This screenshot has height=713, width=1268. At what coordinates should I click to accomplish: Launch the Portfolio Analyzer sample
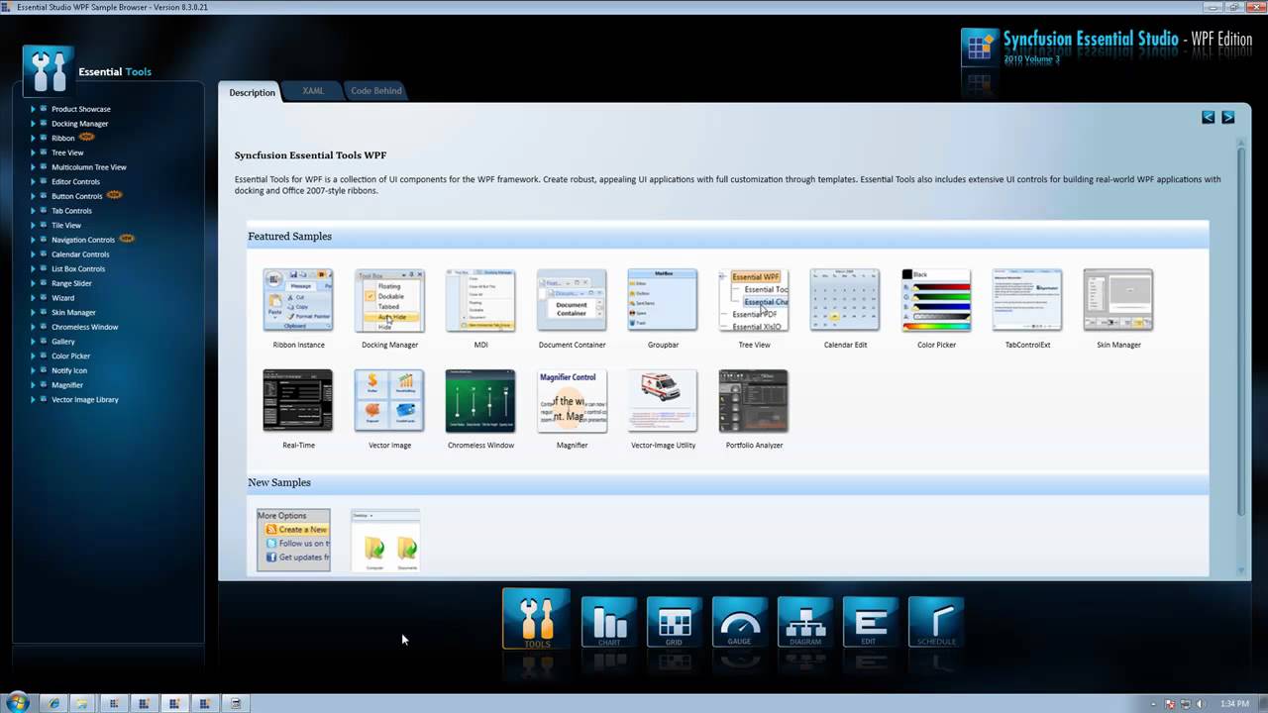tap(754, 401)
